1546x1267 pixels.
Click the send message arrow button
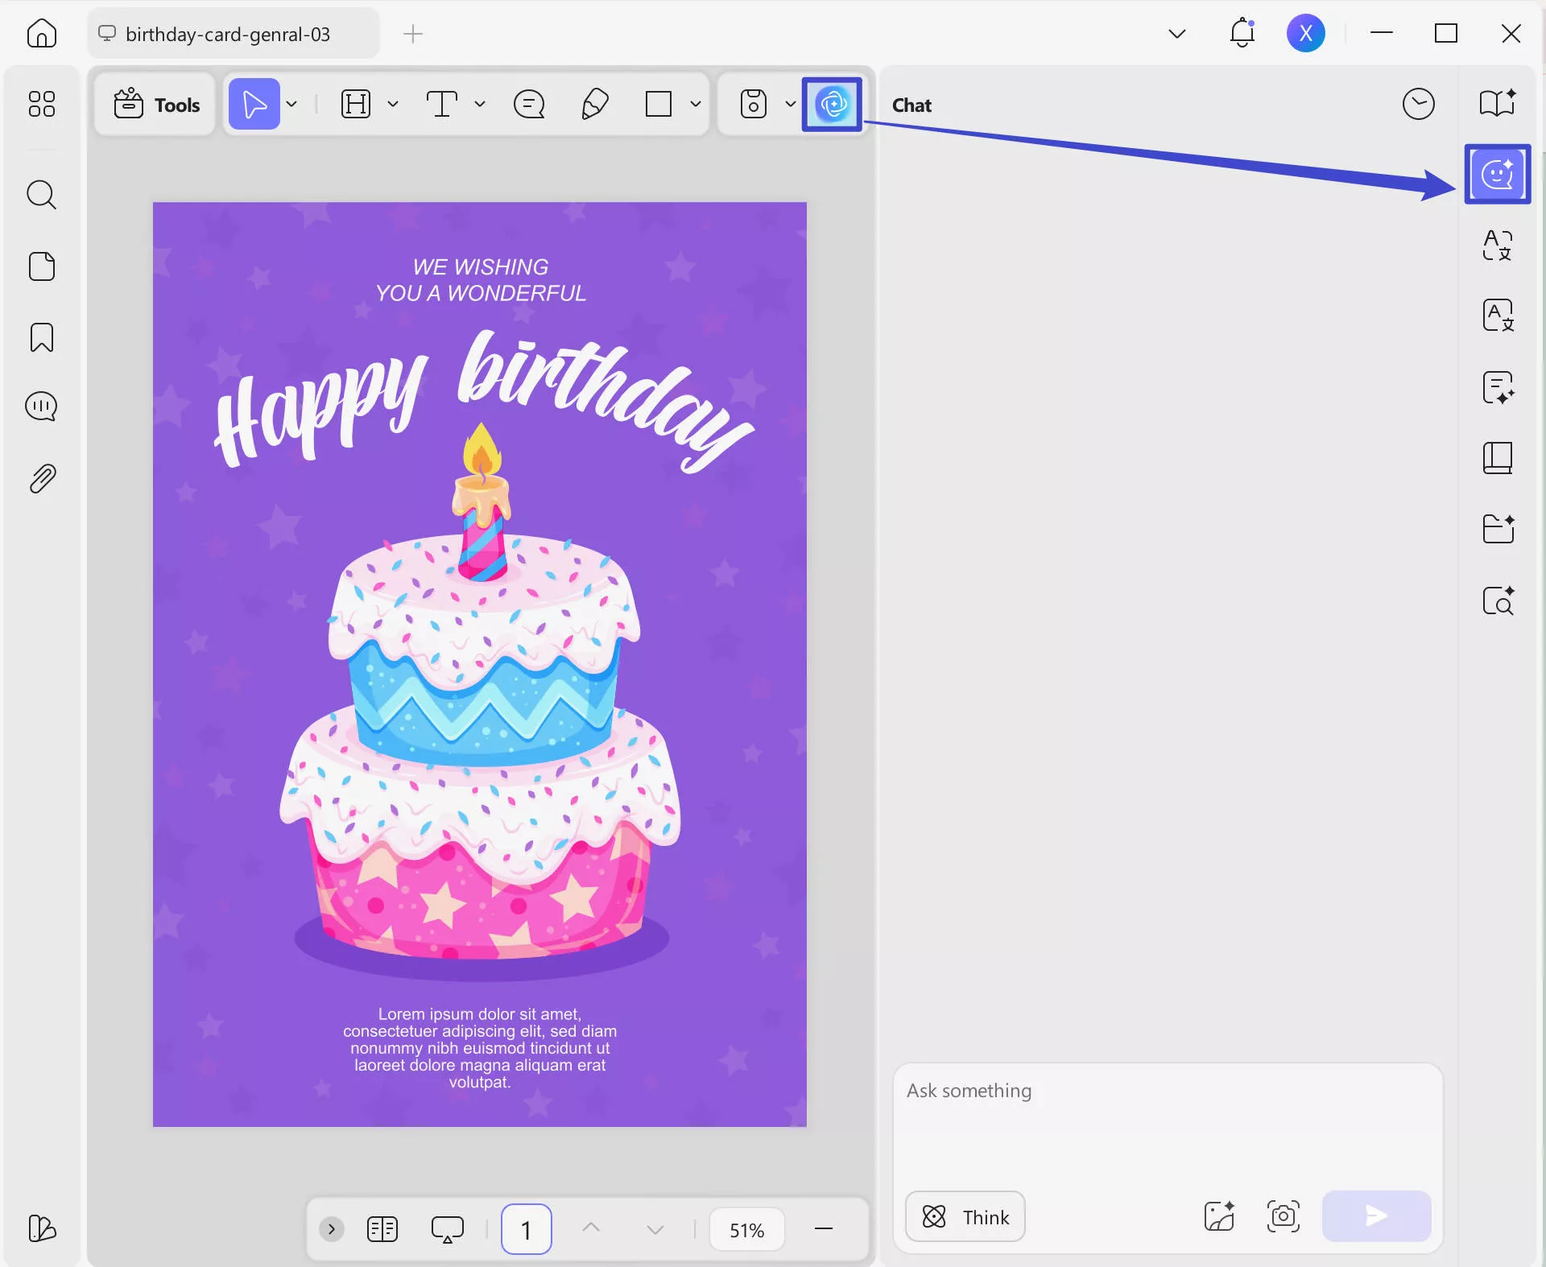pyautogui.click(x=1376, y=1215)
